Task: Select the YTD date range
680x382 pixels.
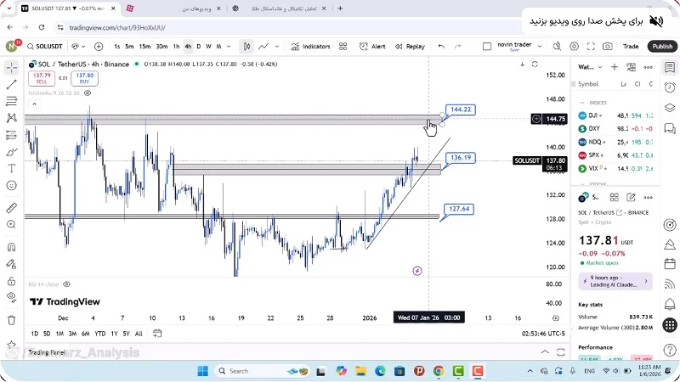Action: [99, 334]
